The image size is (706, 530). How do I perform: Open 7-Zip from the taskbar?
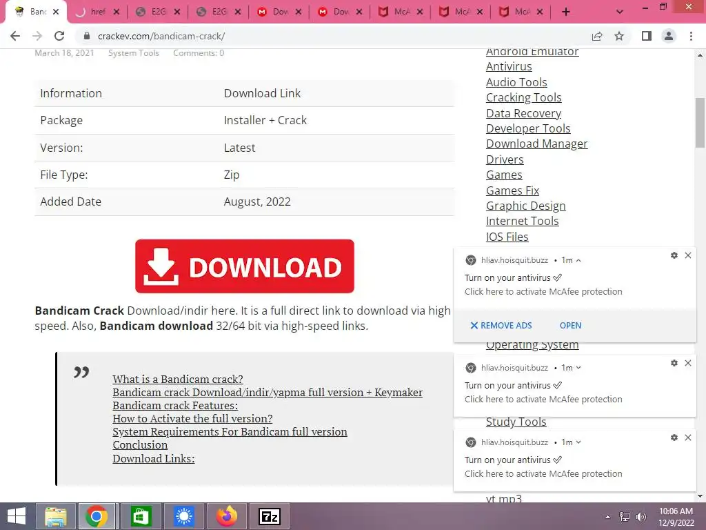(x=270, y=516)
